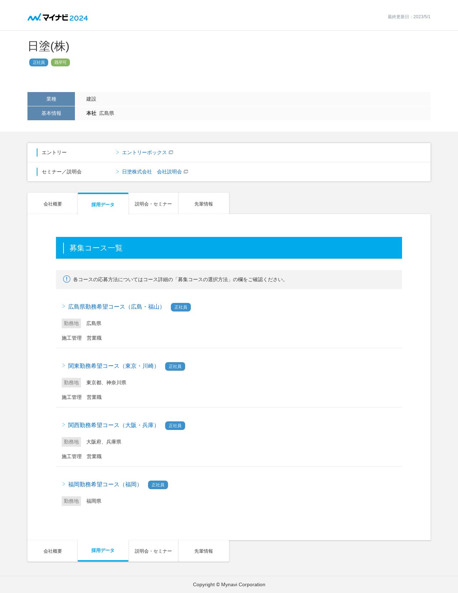Click the chevron before エントリーボックス link
The height and width of the screenshot is (593, 458).
coord(117,152)
